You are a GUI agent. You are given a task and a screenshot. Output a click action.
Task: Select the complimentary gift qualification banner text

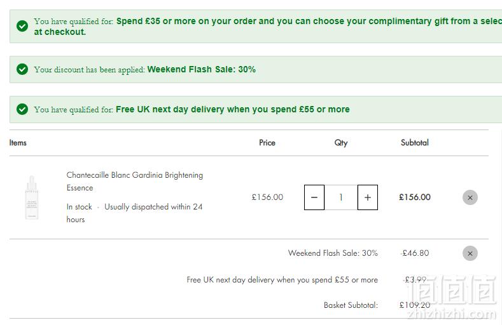[268, 27]
